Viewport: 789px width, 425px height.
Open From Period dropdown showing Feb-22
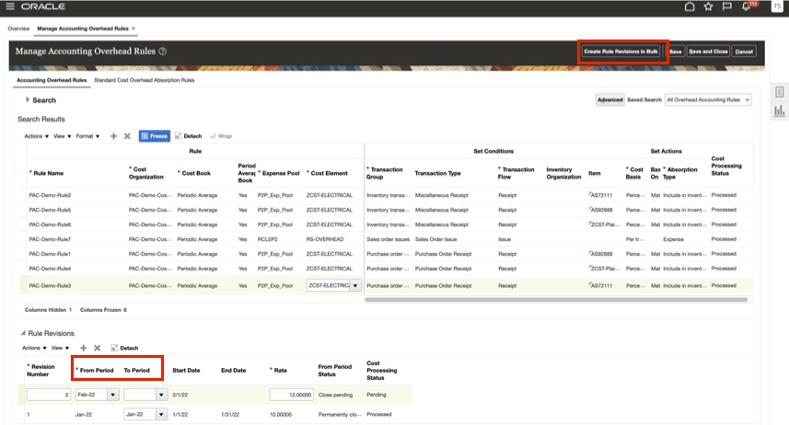tap(112, 395)
